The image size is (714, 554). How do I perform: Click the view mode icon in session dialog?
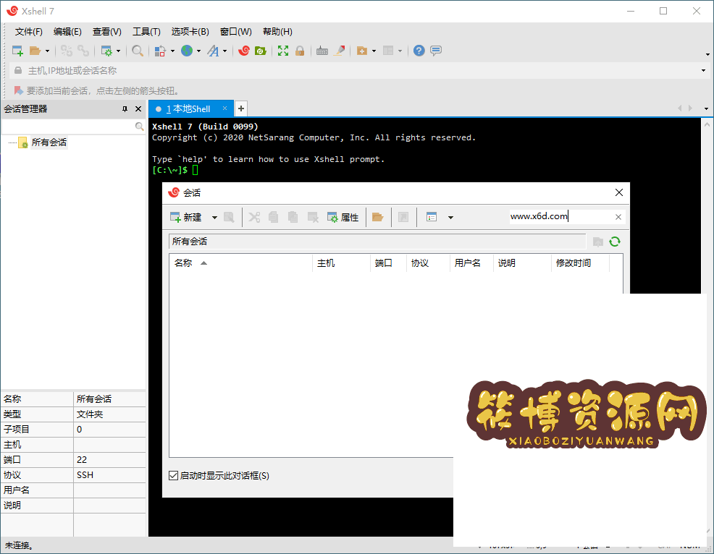click(x=432, y=217)
